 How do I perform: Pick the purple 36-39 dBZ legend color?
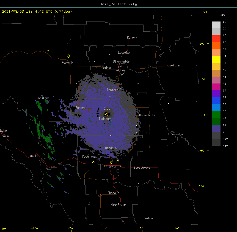click(x=216, y=94)
